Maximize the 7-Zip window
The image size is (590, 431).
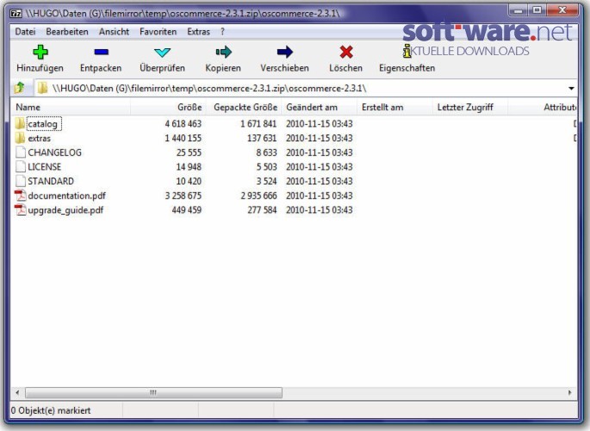[537, 9]
